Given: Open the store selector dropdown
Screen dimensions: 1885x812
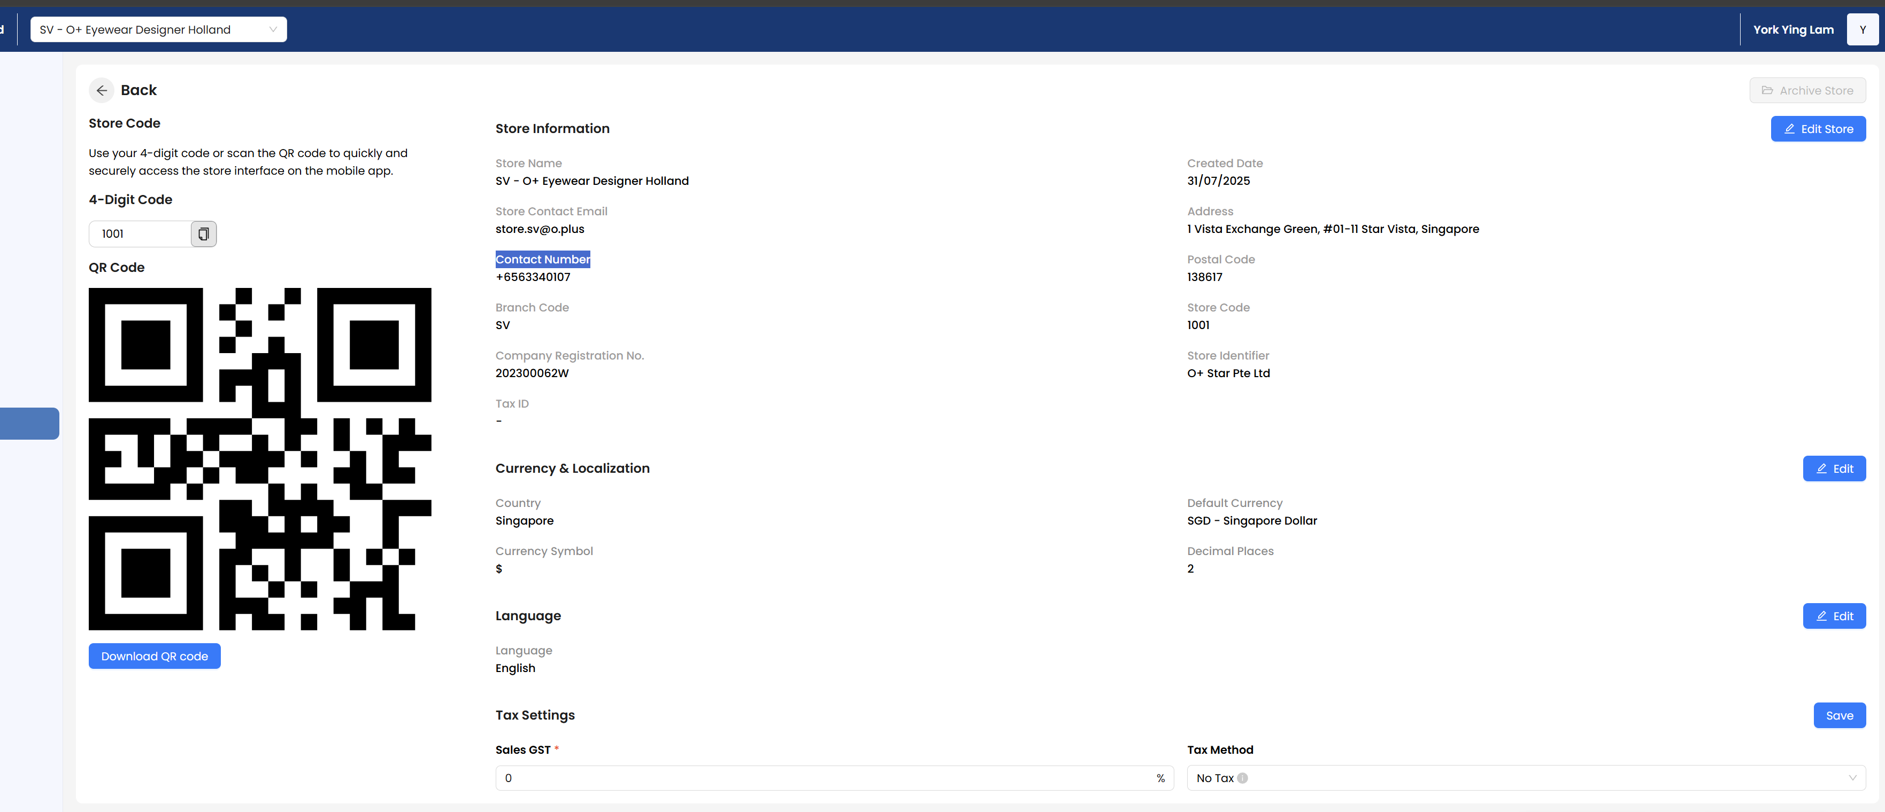Looking at the screenshot, I should [x=159, y=29].
